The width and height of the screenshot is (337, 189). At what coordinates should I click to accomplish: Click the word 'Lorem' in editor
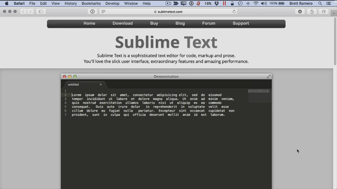tap(76, 95)
